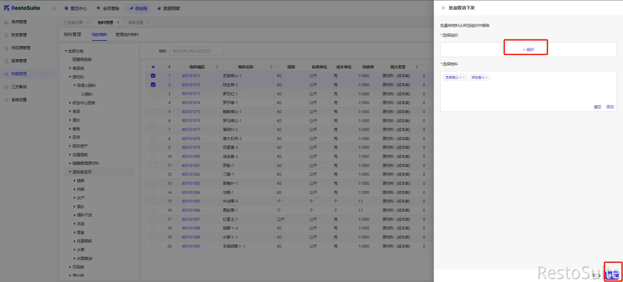Sort by 物料名称 column arrows
The height and width of the screenshot is (282, 623).
271,67
